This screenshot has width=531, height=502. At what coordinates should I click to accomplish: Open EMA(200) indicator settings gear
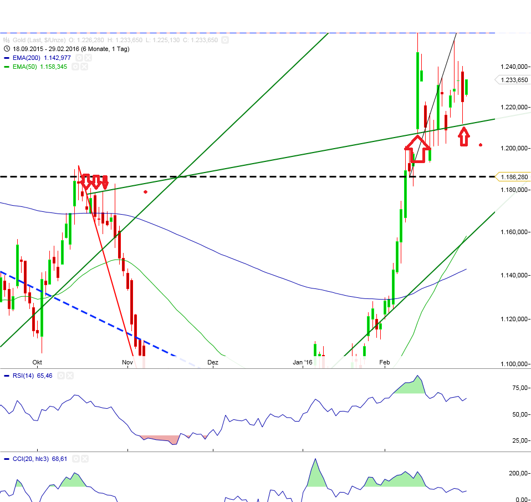[x=79, y=58]
